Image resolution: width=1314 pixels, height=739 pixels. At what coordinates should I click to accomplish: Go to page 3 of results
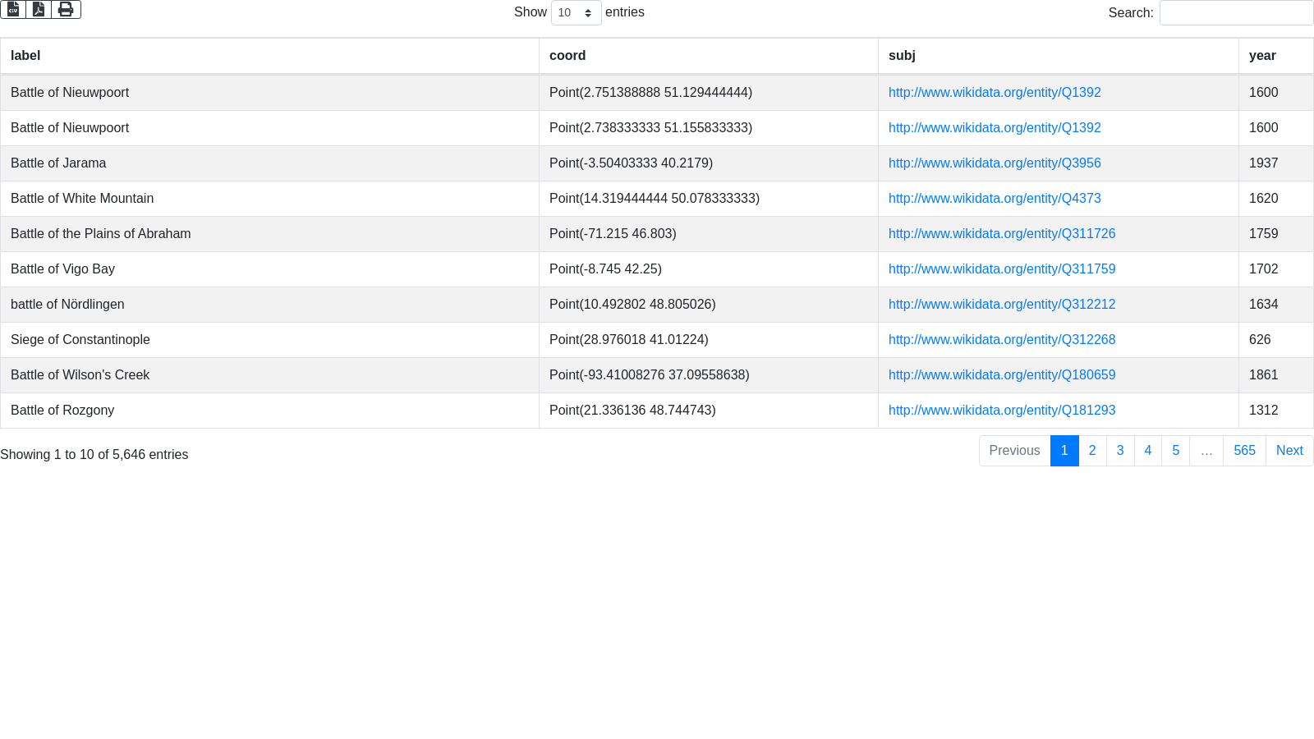[1120, 451]
